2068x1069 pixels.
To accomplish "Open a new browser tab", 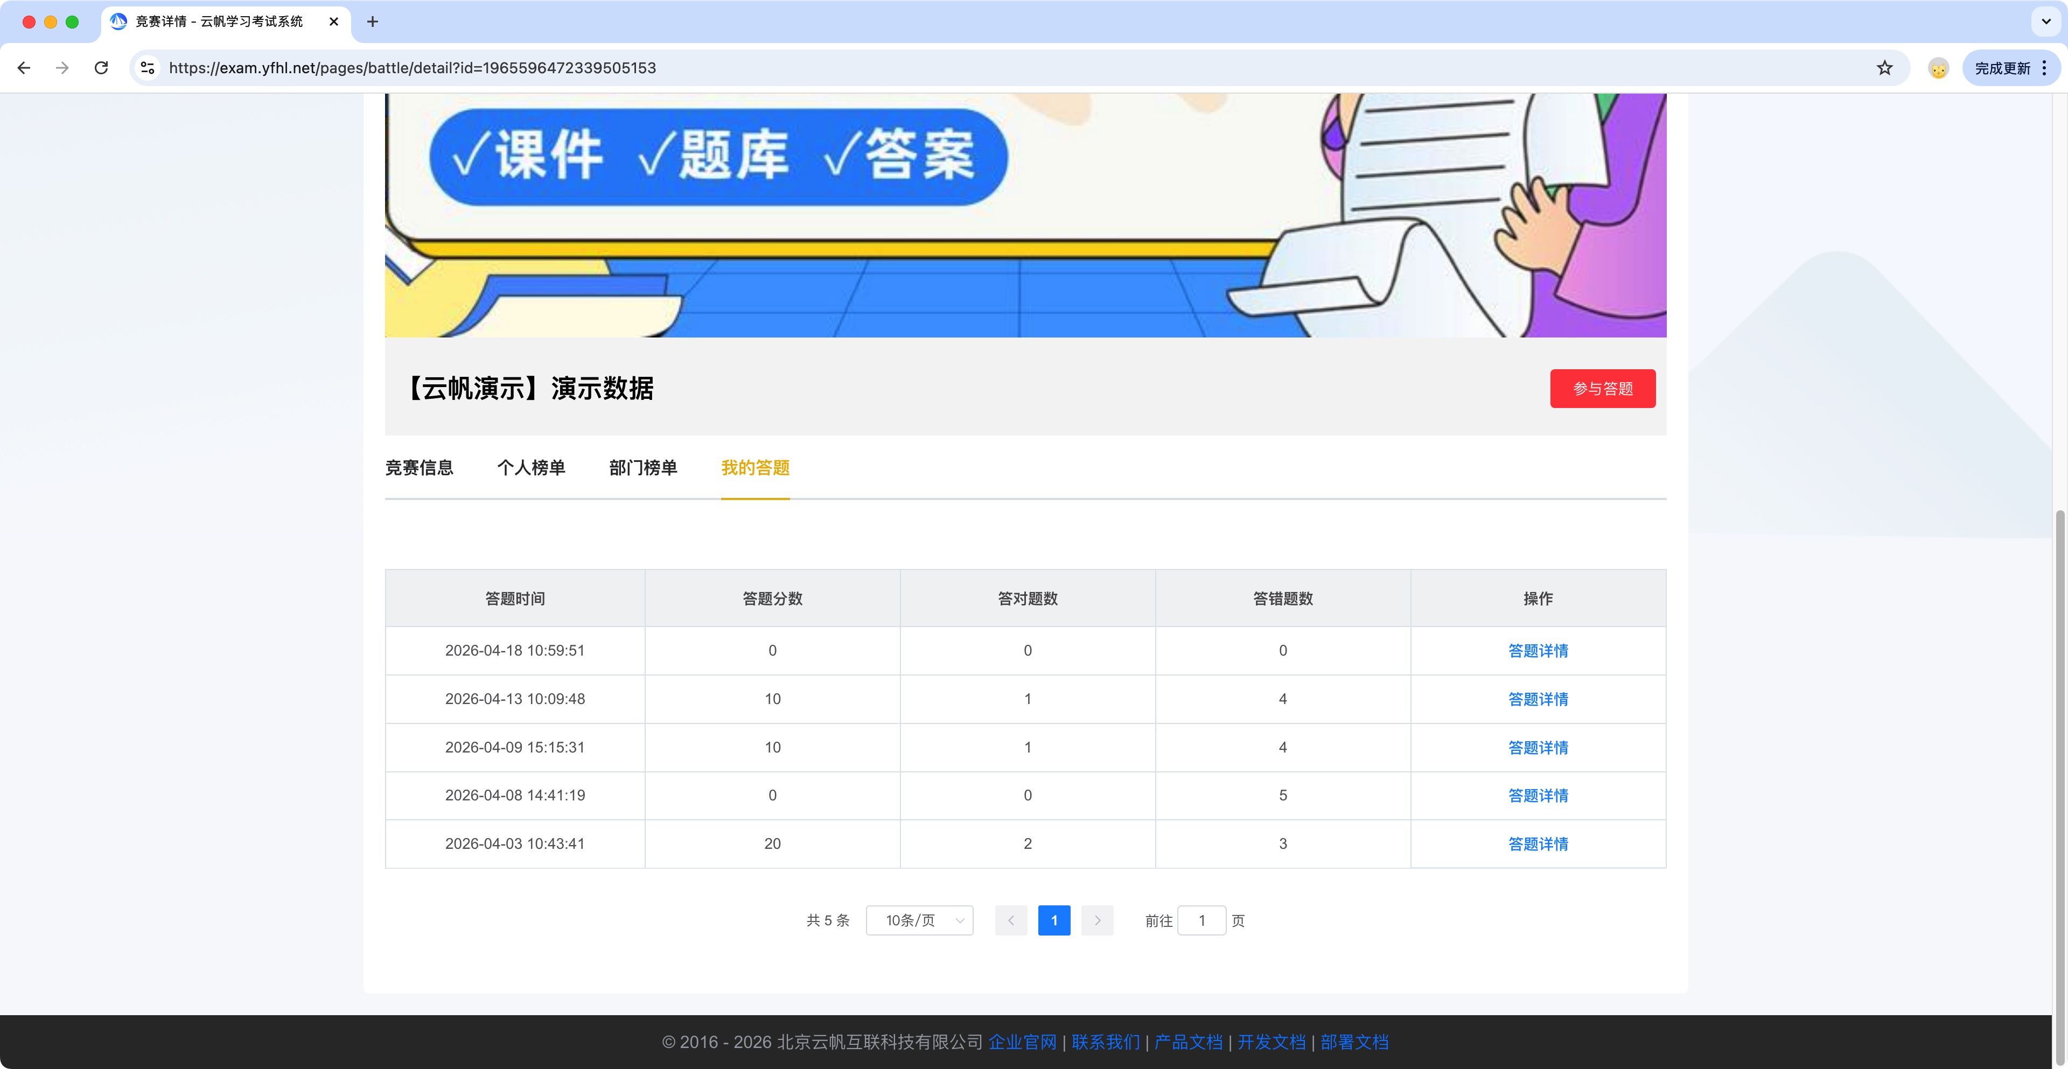I will tap(373, 22).
